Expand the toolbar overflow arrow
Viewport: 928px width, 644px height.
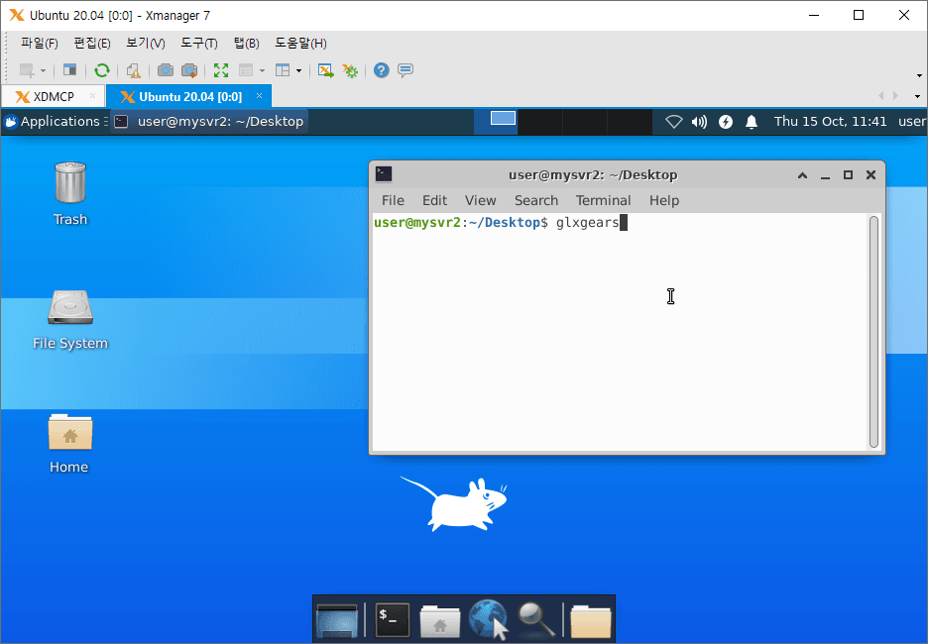pos(919,75)
